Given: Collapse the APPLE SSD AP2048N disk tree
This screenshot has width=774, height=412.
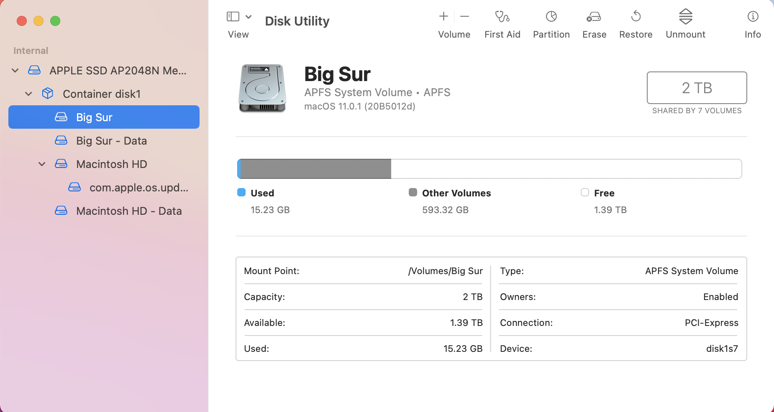Looking at the screenshot, I should [x=15, y=71].
